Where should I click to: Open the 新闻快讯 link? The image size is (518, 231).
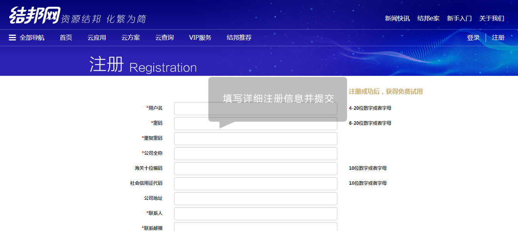click(x=397, y=18)
